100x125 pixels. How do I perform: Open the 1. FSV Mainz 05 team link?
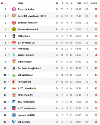point(26,43)
